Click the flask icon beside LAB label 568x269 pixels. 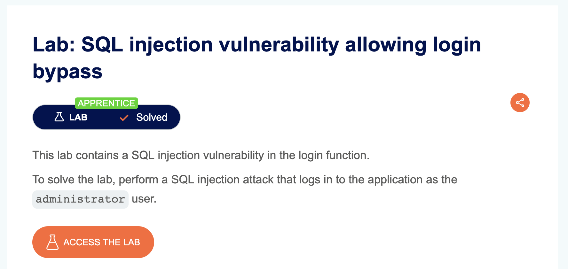59,117
